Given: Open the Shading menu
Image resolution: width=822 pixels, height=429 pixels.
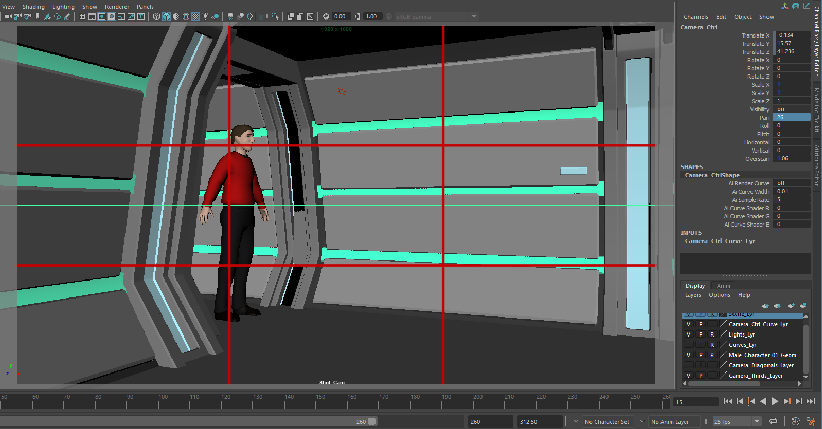Looking at the screenshot, I should (33, 7).
